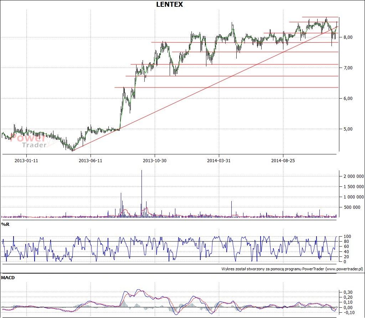Select the 2013-01-11 date label

(26, 160)
